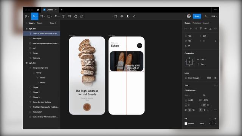Set text vertical align middle
Screen dimensions: 242x136
[204, 110]
